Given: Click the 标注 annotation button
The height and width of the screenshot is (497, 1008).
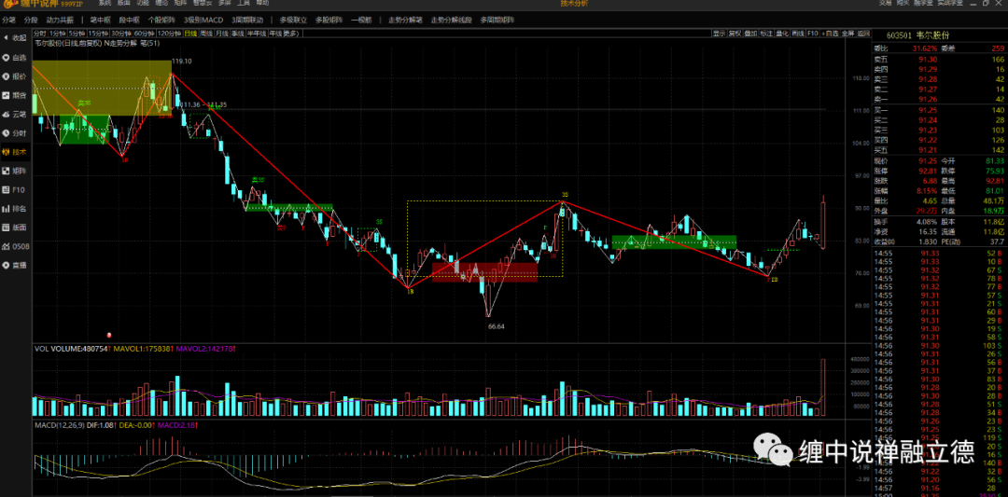Looking at the screenshot, I should [x=766, y=34].
